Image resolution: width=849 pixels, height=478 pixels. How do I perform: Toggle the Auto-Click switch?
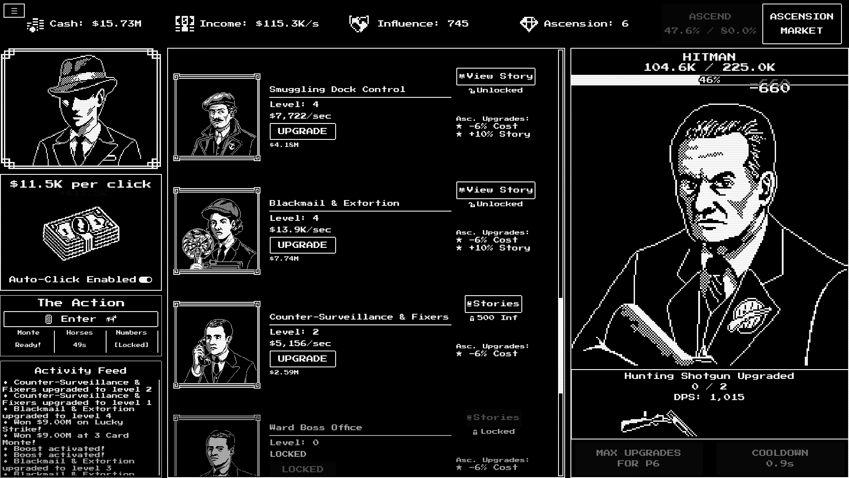coord(145,280)
